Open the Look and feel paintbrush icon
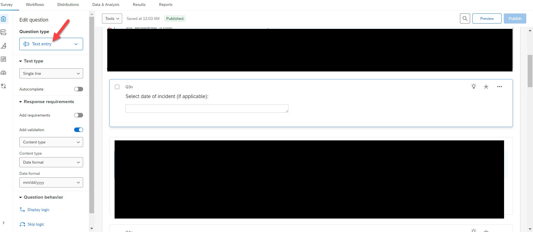 point(3,46)
